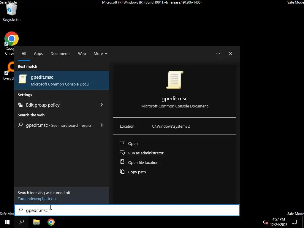
Task: Expand web results arrow for gpedit.msc
Action: [x=102, y=125]
